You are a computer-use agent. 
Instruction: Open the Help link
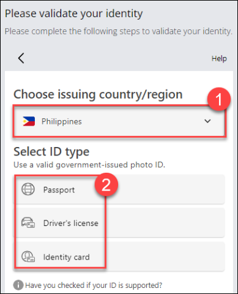point(219,59)
